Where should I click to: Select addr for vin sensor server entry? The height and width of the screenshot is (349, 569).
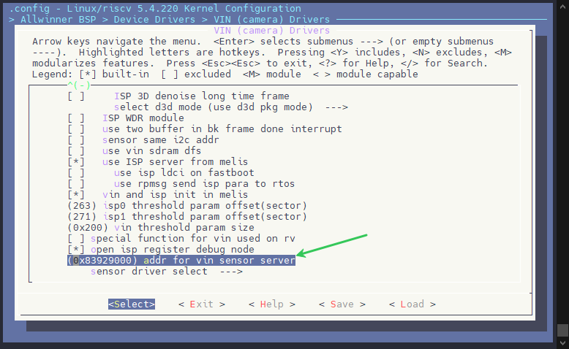point(181,260)
